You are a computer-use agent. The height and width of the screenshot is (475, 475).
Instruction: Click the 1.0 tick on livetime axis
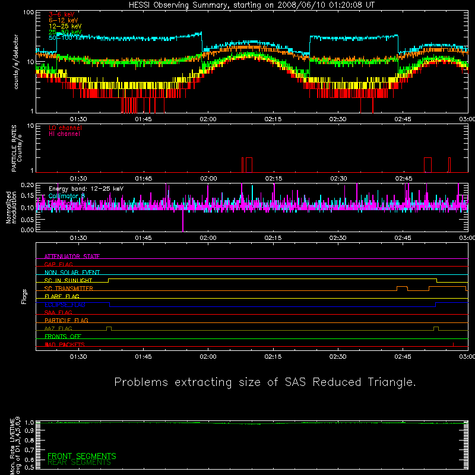pos(29,423)
